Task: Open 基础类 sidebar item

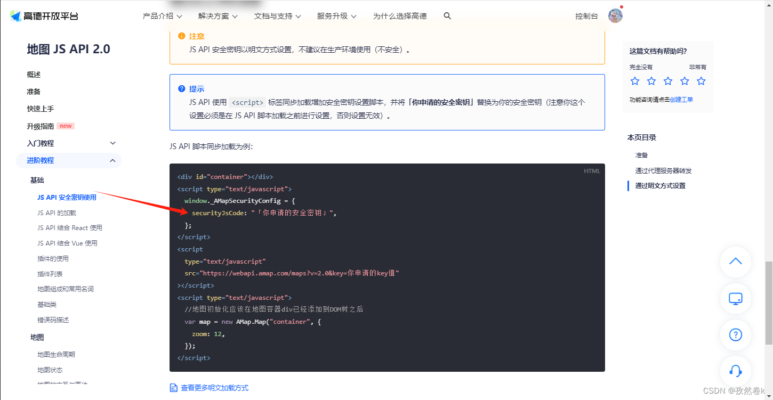Action: [x=46, y=304]
